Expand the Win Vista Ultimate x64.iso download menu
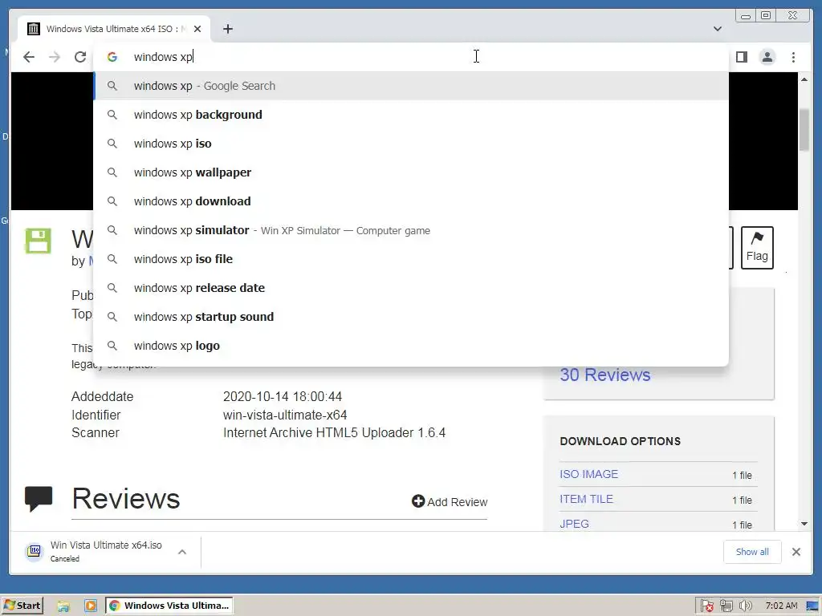This screenshot has width=822, height=616. (182, 552)
